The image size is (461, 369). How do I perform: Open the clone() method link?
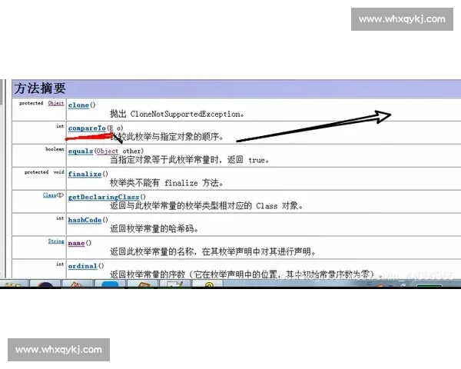78,105
